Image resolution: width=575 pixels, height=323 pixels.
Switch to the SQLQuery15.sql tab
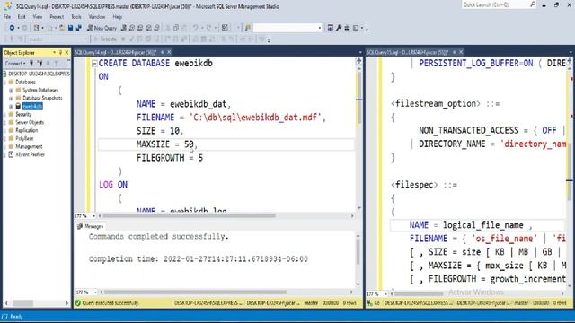pos(407,52)
